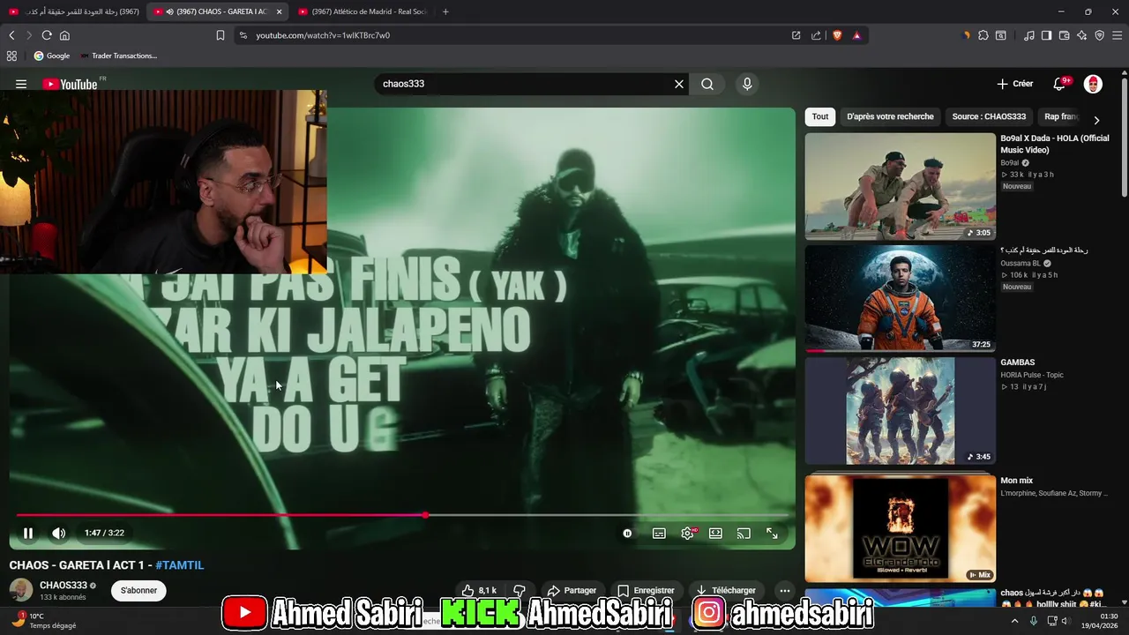Open the Créer upload button

tap(1014, 84)
